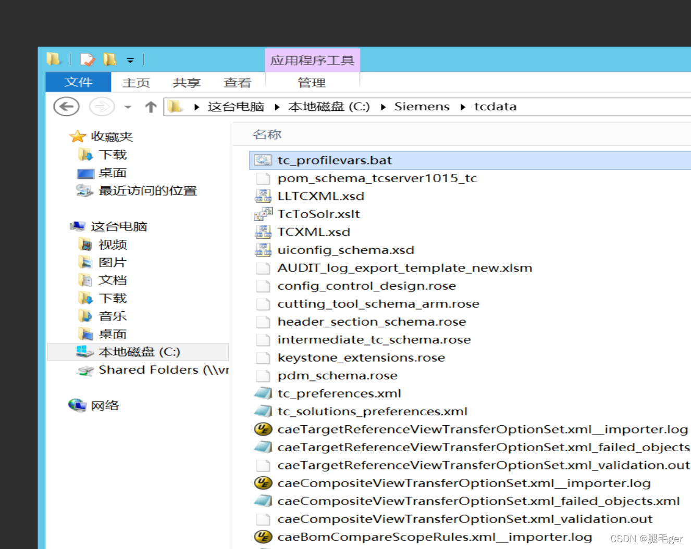Click the Shared Folders icon in sidebar
The width and height of the screenshot is (691, 549).
85,370
